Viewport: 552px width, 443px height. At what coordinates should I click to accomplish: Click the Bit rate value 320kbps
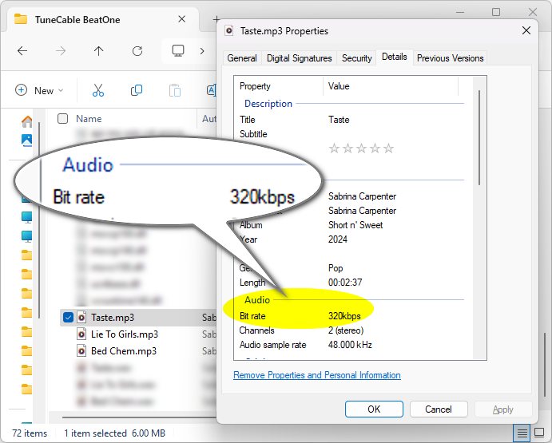tap(344, 316)
